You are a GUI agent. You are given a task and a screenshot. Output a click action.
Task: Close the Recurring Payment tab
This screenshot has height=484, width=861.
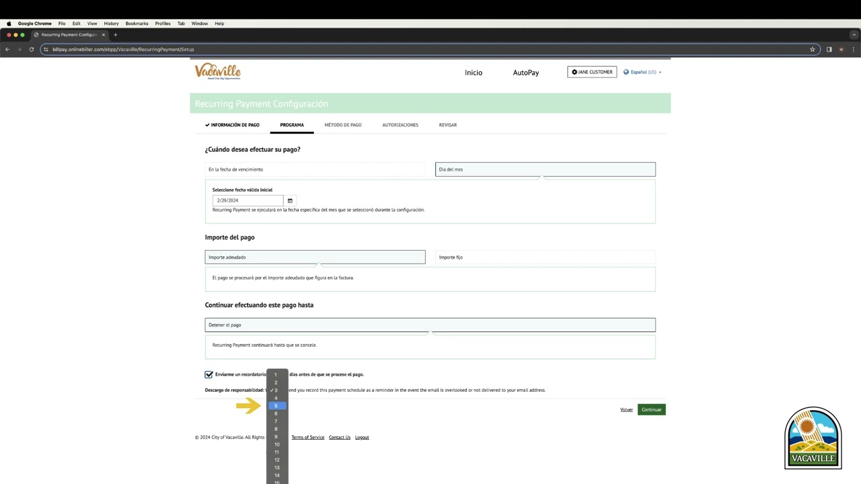coord(104,34)
